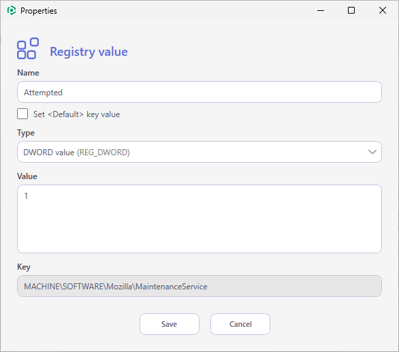Enable Set <Default> key value checkbox
The width and height of the screenshot is (399, 352).
(22, 114)
